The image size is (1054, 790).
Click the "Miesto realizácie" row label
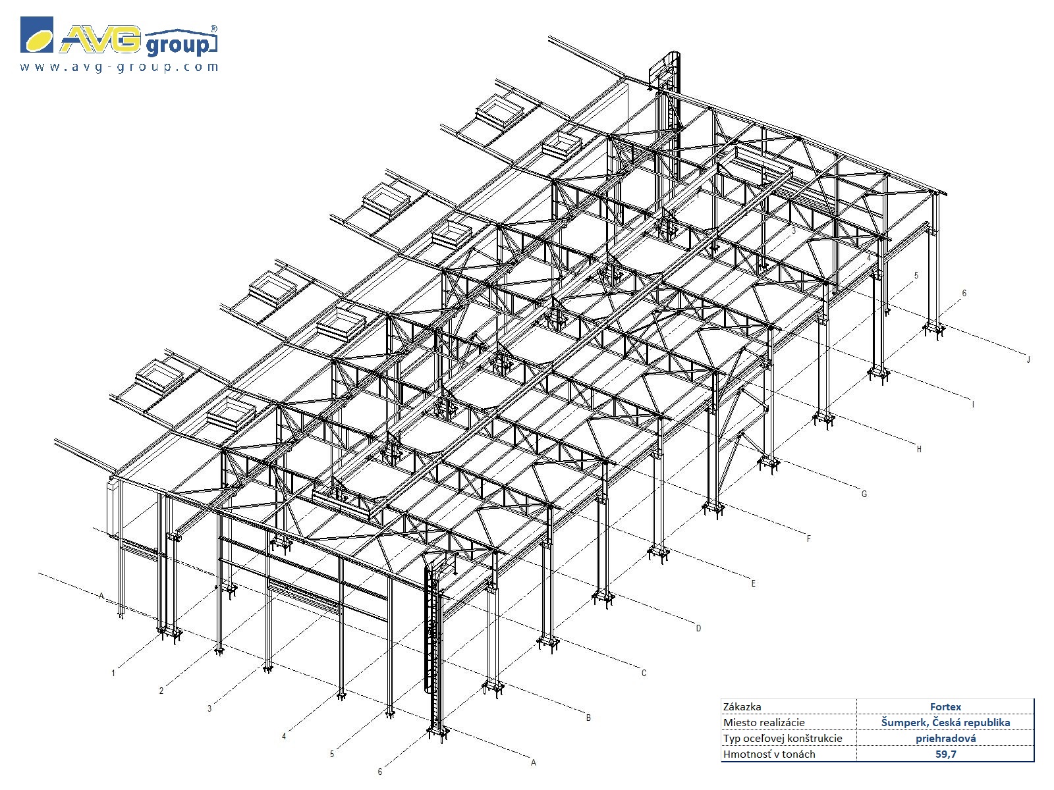(x=763, y=723)
